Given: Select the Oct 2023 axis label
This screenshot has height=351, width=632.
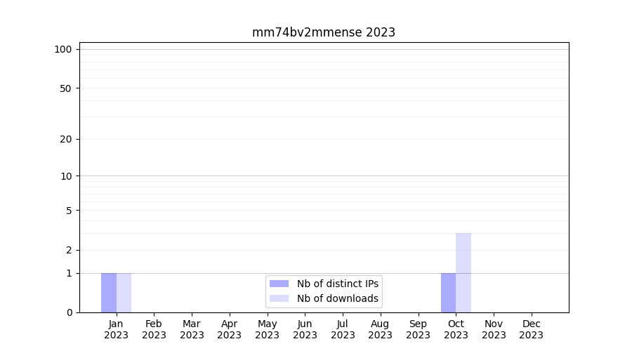Looking at the screenshot, I should coord(456,329).
